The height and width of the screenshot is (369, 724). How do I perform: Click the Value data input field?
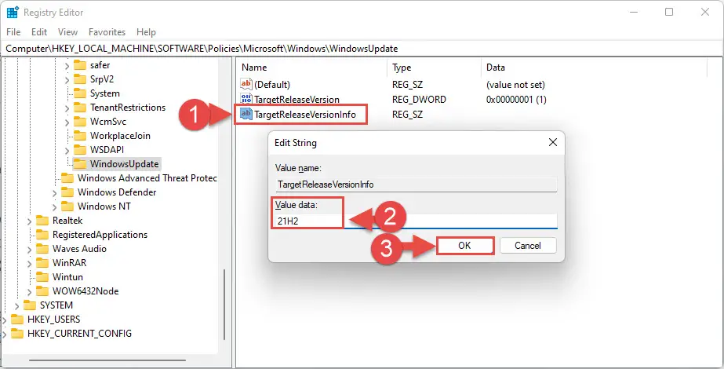[417, 221]
